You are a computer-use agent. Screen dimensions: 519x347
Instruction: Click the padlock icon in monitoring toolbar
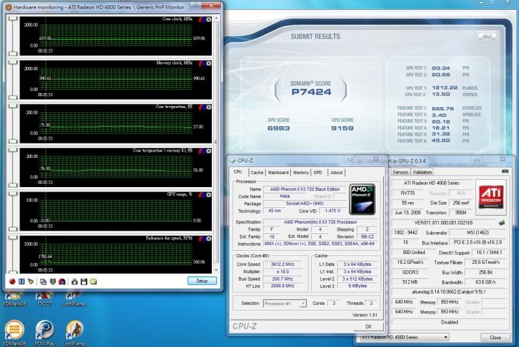[x=75, y=281]
